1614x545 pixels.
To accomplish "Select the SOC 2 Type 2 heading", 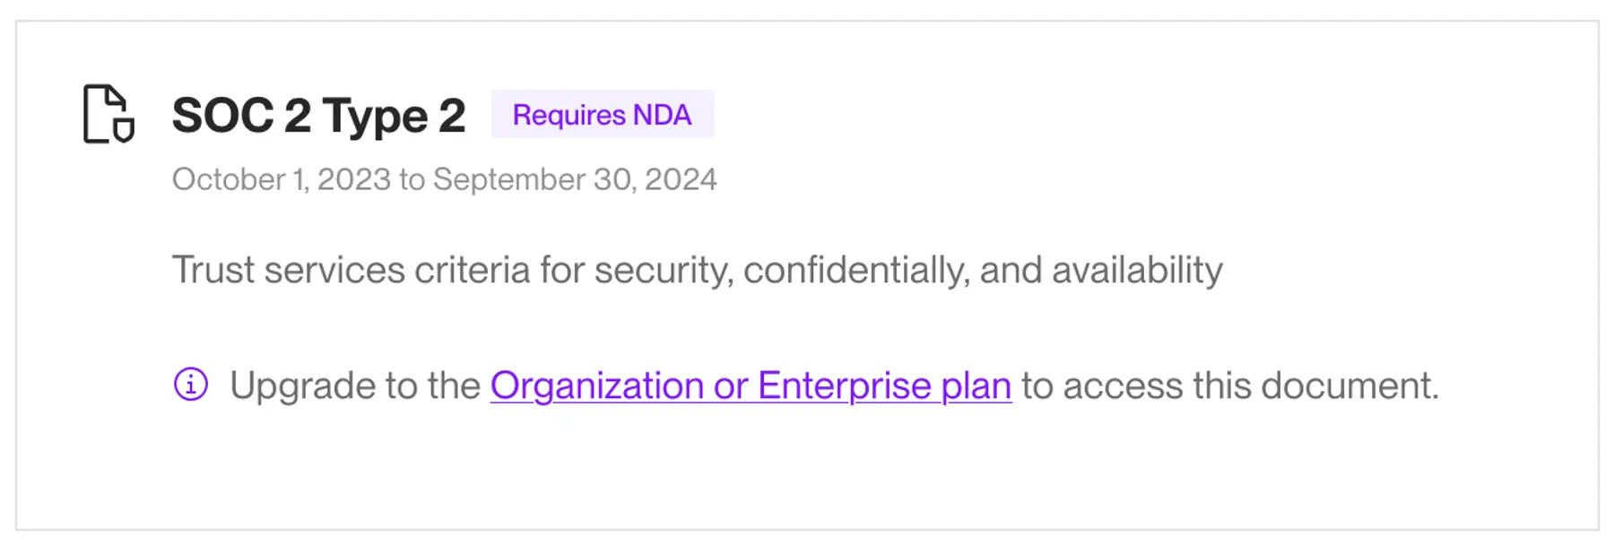I will [318, 114].
